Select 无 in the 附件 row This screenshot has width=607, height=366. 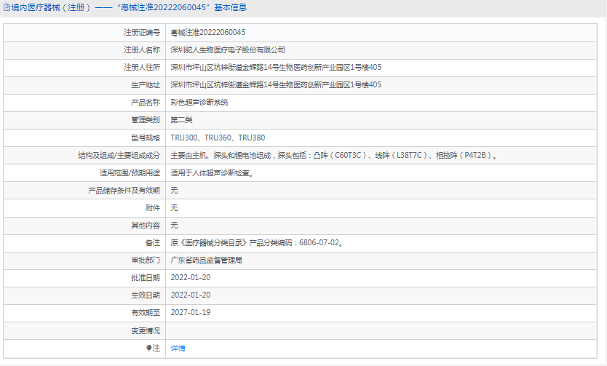(x=174, y=208)
